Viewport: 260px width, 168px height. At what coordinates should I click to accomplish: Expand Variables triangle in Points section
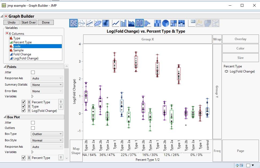(x=32, y=96)
